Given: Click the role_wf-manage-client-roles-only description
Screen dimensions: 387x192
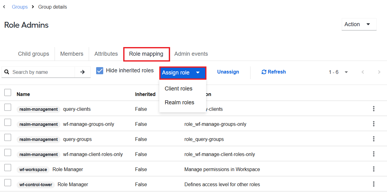Looking at the screenshot, I should pyautogui.click(x=220, y=154).
